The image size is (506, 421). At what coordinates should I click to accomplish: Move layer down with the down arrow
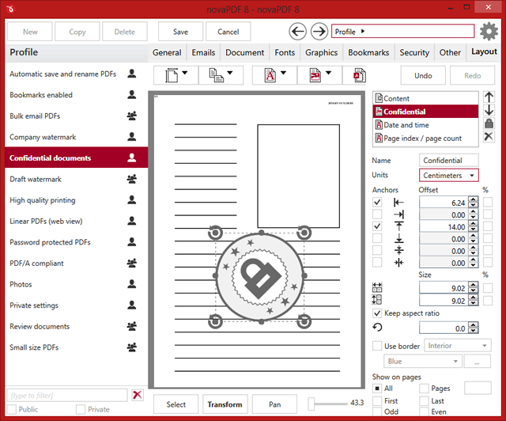tap(489, 110)
